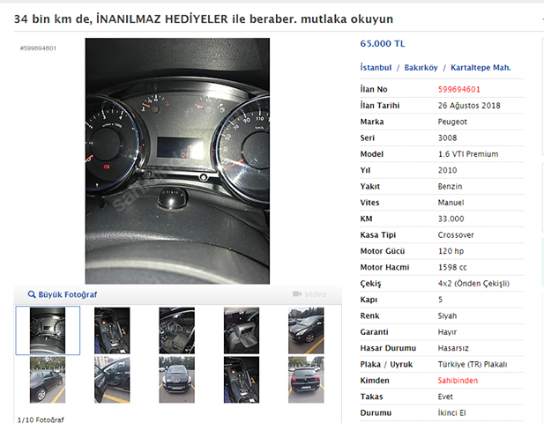Open the Büyük Fotoğraf link
544x423 pixels.
point(68,294)
